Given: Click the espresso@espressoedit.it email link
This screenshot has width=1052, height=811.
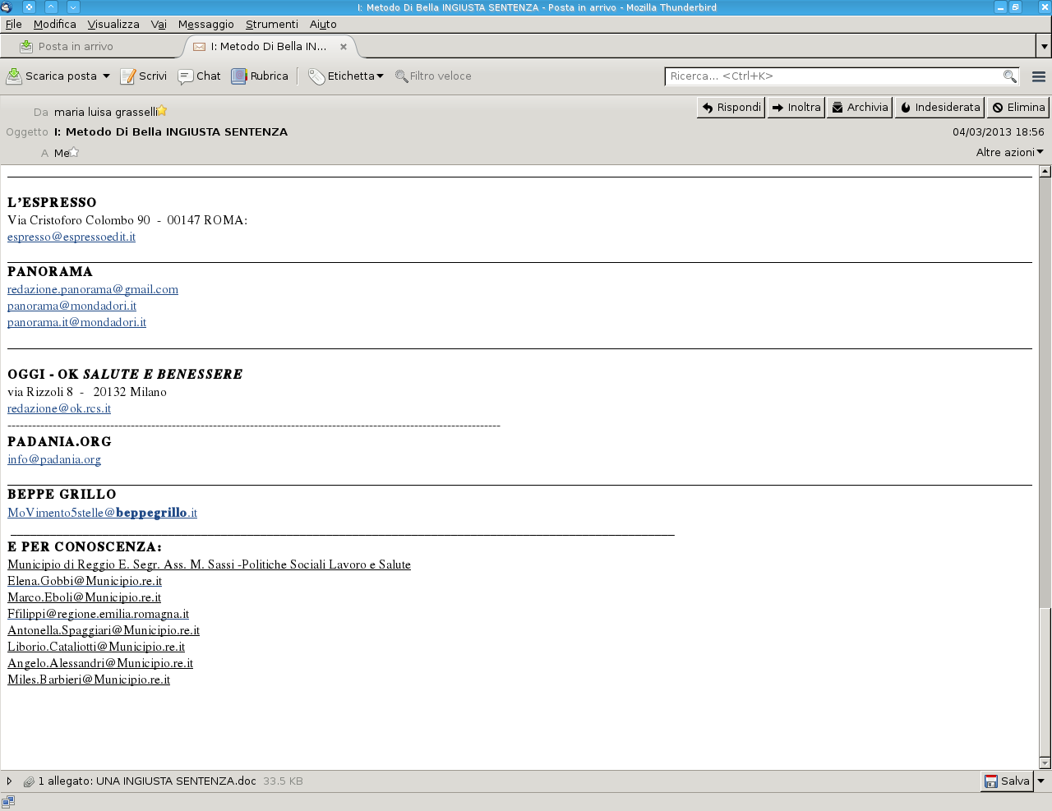Looking at the screenshot, I should pos(72,237).
